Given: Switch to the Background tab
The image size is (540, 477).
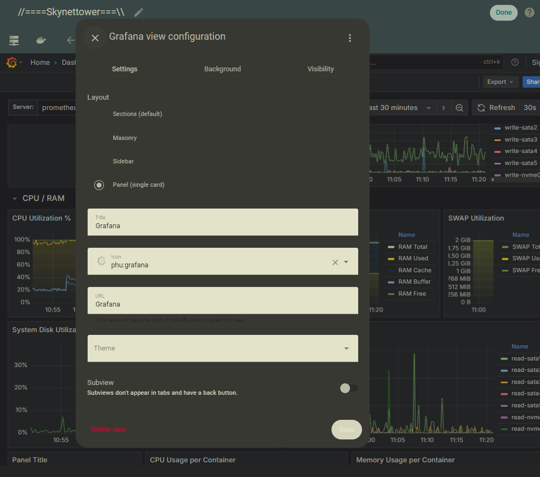Looking at the screenshot, I should pos(222,69).
